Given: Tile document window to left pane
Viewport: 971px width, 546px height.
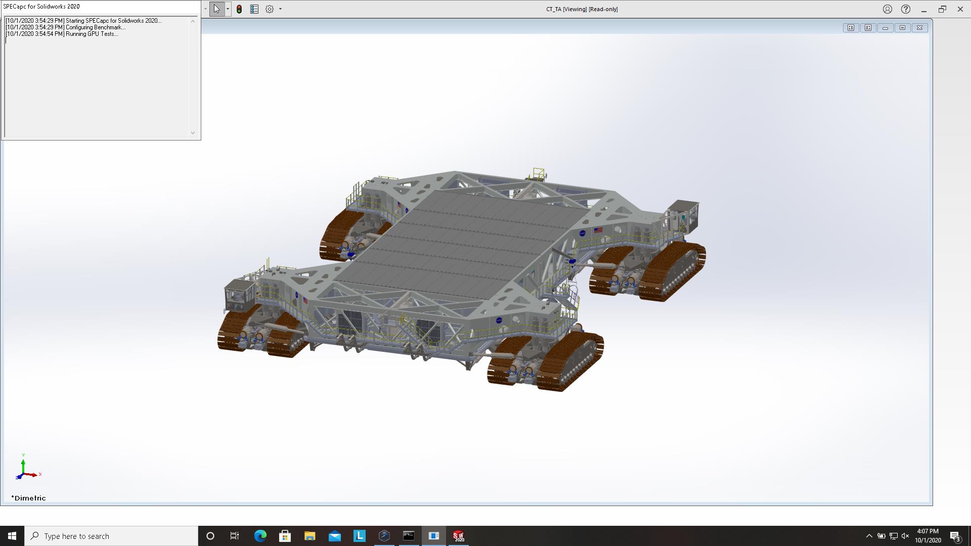Looking at the screenshot, I should click(851, 28).
